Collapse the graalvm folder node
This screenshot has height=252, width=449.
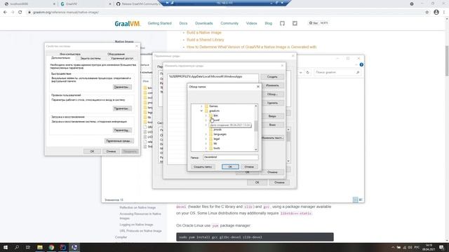pyautogui.click(x=201, y=111)
